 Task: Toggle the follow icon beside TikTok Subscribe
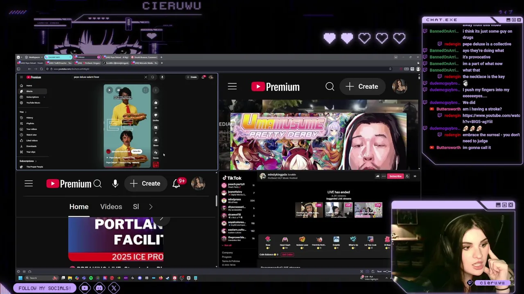(407, 176)
